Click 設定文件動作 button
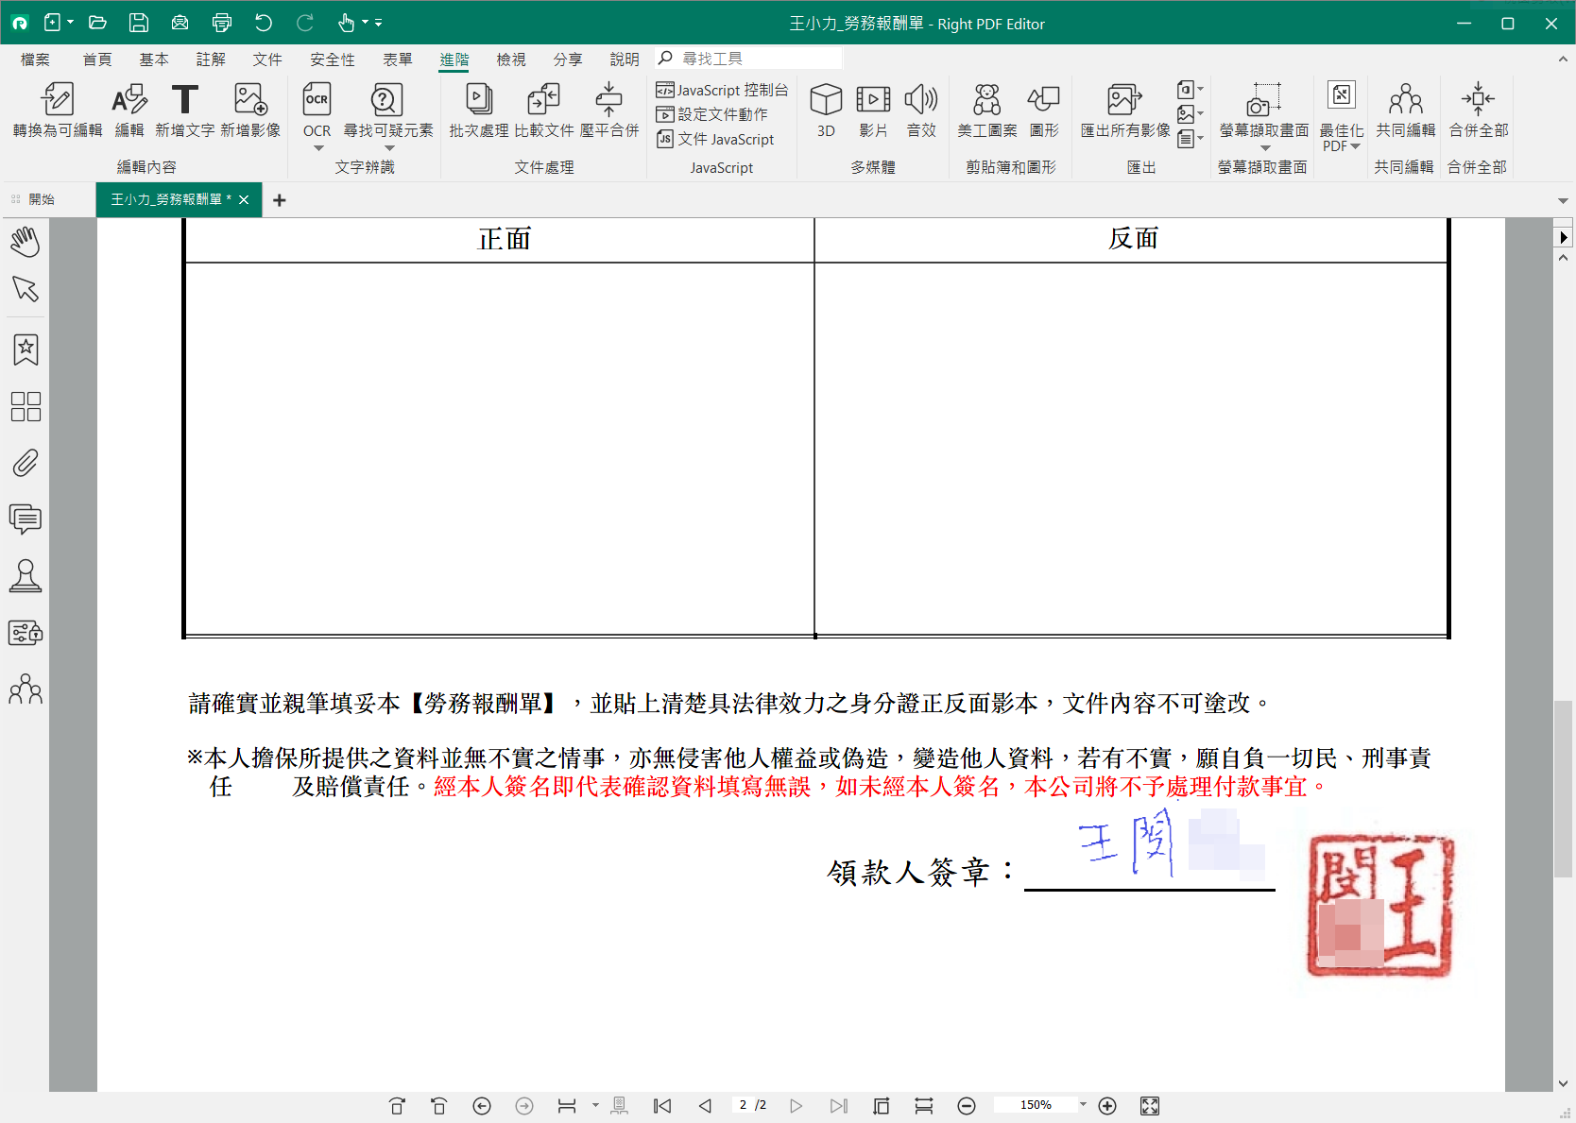This screenshot has height=1123, width=1576. pos(713,114)
